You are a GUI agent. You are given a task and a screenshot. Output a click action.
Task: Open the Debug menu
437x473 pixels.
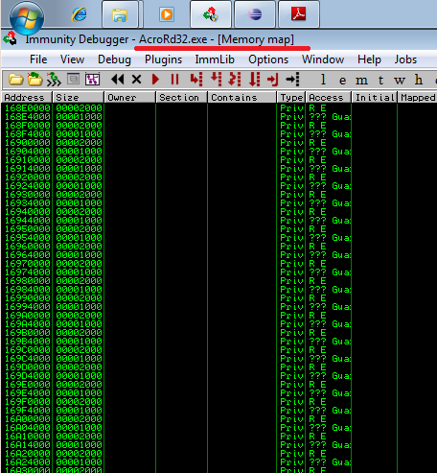click(114, 59)
